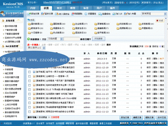Viewport: 168px width, 126px height.
Task: Open the 新闻频道 channel dropdown
Action: coord(165,14)
